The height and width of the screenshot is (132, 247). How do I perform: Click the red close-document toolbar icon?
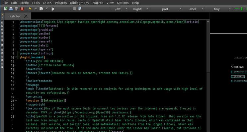pos(22,9)
